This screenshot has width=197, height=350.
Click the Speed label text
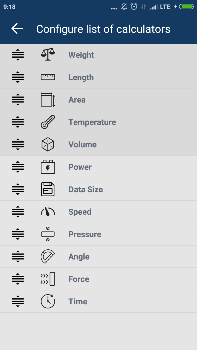coord(80,212)
